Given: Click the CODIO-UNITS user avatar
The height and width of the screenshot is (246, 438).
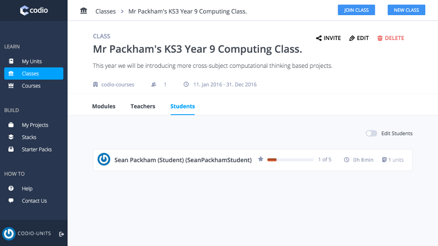Looking at the screenshot, I should 9,234.
